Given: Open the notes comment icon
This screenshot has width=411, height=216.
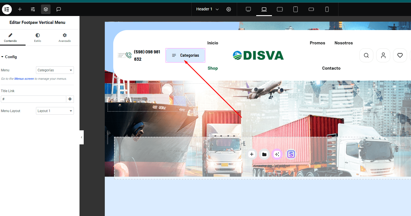Looking at the screenshot, I should pyautogui.click(x=59, y=9).
